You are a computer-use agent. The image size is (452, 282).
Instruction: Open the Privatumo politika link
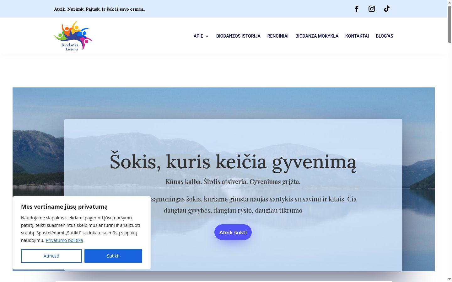click(x=64, y=240)
